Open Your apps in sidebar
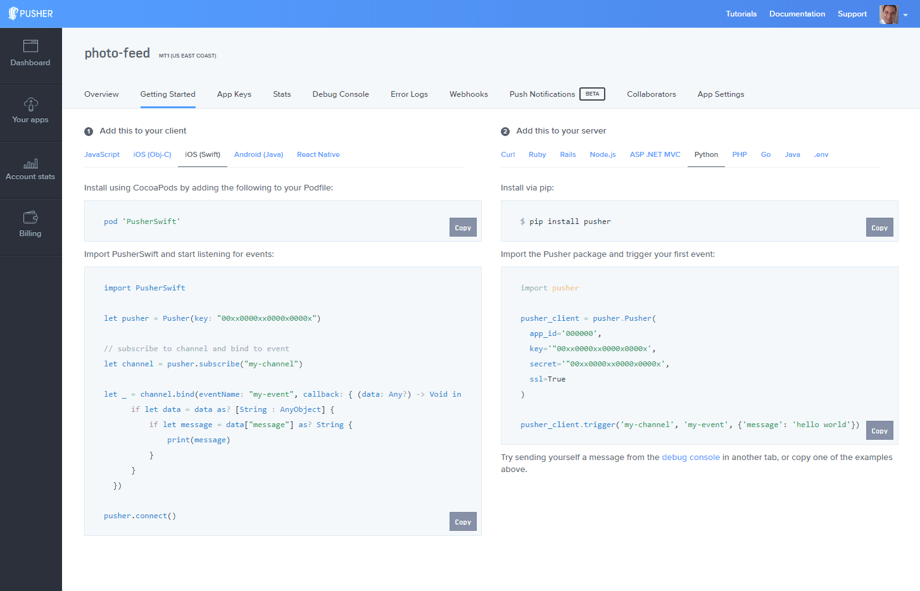 [x=30, y=111]
